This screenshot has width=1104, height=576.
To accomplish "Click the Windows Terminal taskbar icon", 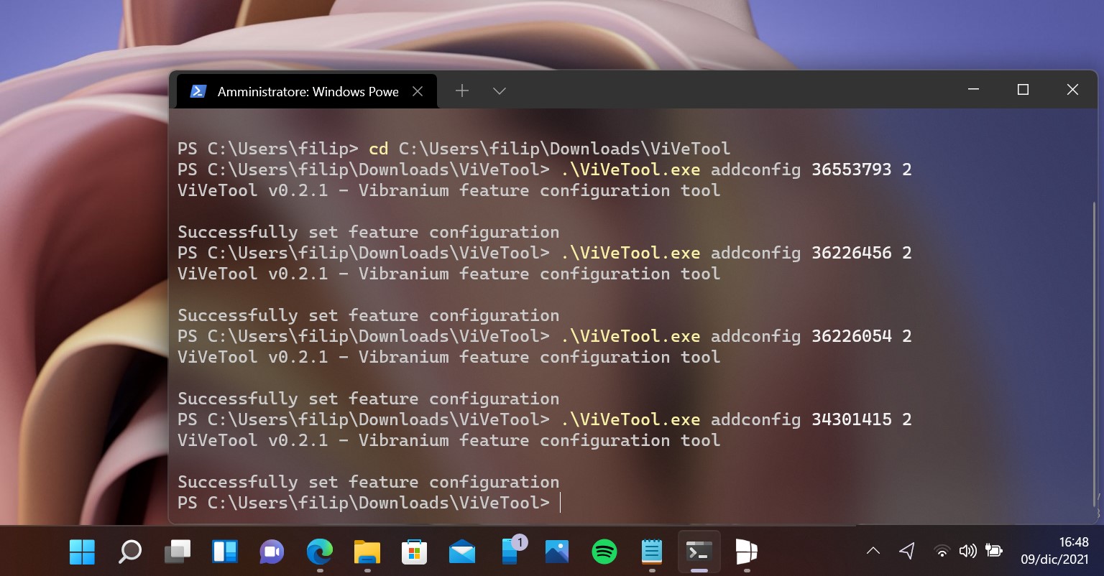I will tap(699, 552).
